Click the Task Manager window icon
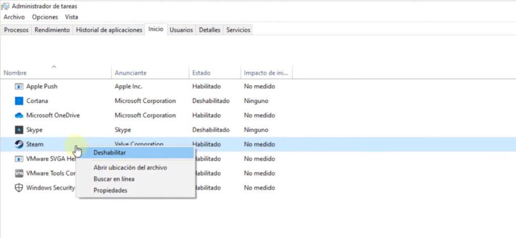 point(6,7)
